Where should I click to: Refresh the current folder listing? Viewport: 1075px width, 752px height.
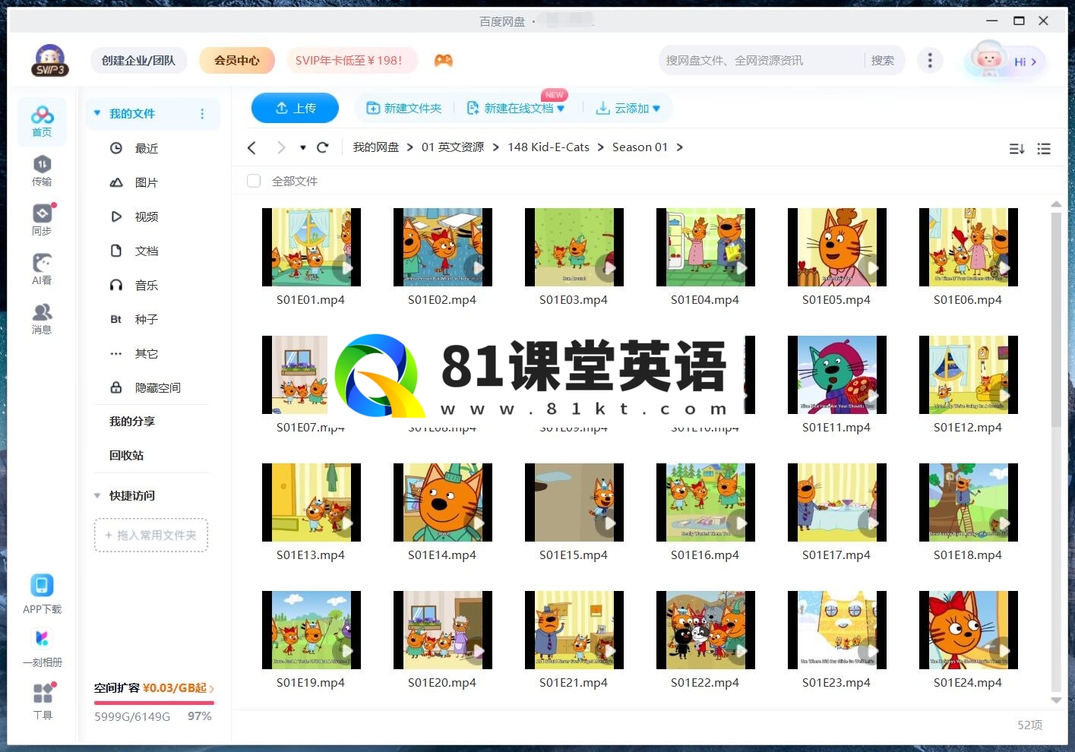[322, 147]
